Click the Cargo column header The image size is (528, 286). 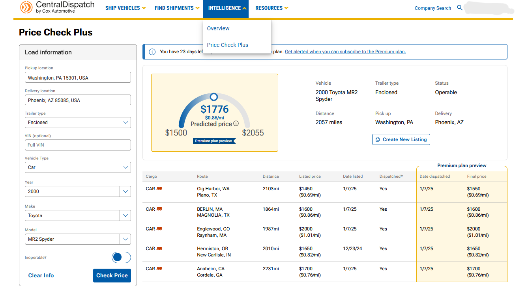[x=151, y=176]
